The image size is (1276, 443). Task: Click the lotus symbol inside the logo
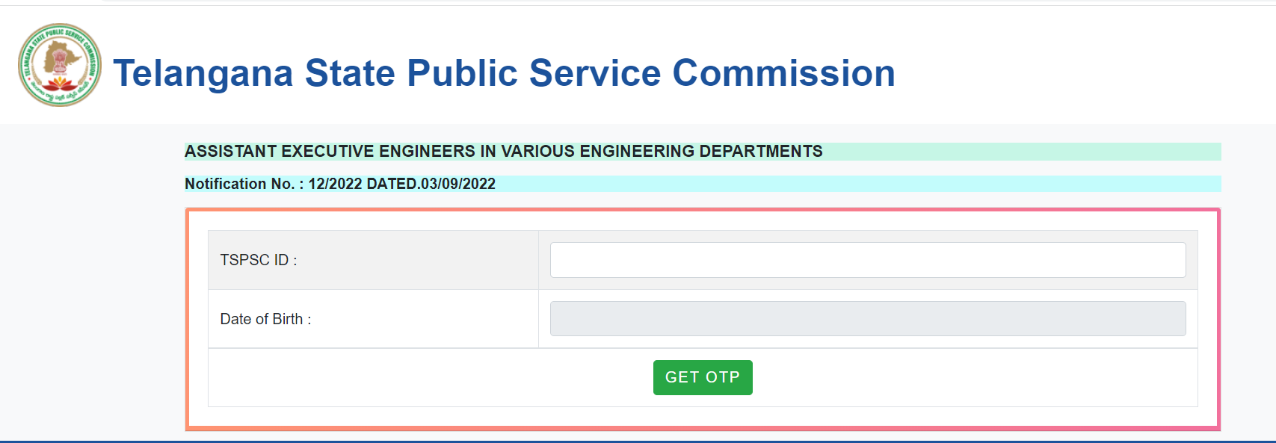pos(59,83)
